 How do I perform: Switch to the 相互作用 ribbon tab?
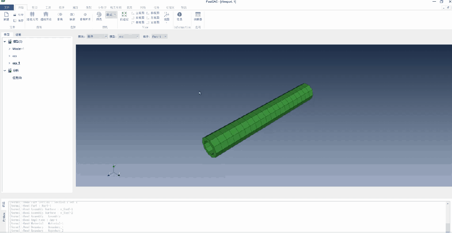(116, 8)
